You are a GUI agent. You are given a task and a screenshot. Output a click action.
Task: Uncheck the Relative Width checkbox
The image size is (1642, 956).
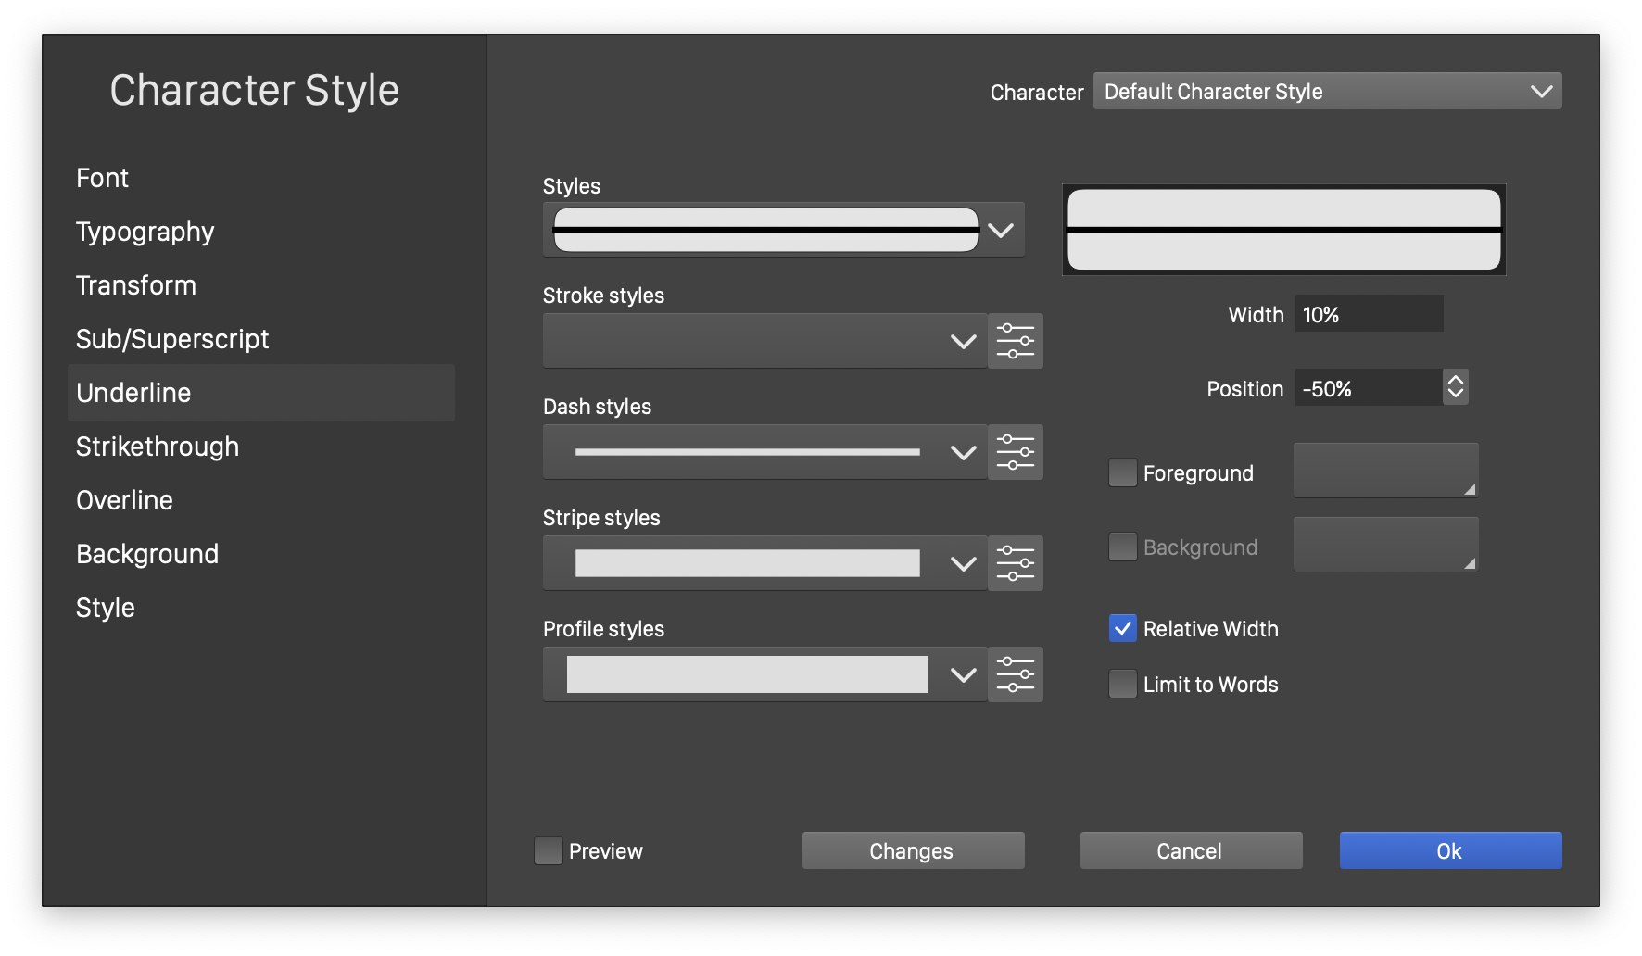1122,628
